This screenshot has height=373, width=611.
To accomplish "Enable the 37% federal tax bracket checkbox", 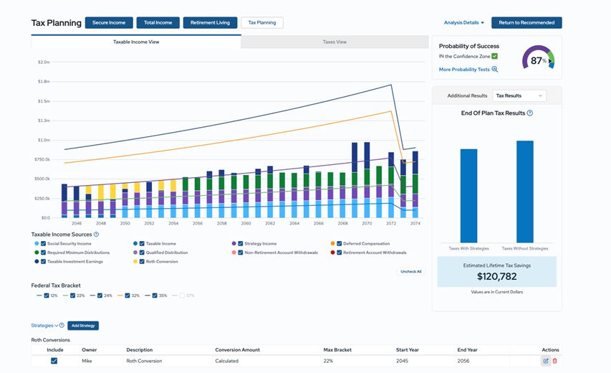I will (x=182, y=296).
